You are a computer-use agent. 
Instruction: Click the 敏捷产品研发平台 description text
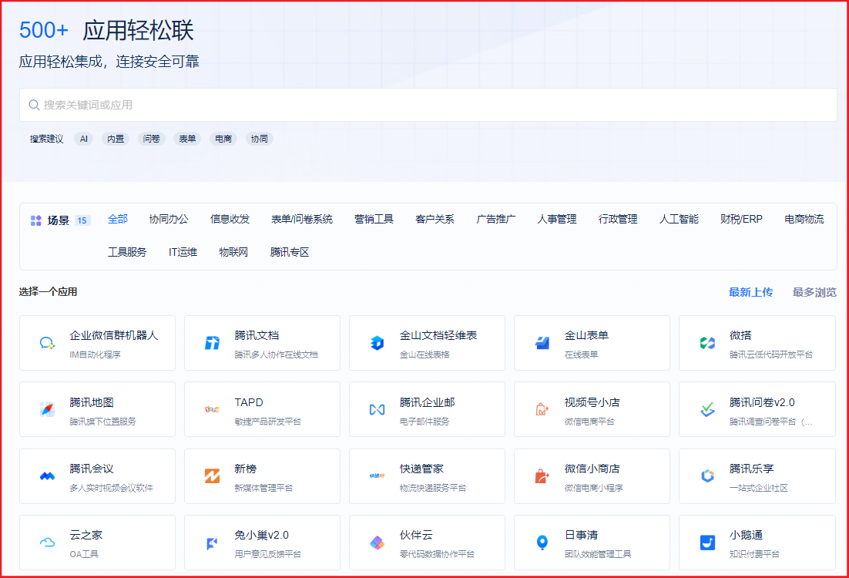pyautogui.click(x=267, y=422)
